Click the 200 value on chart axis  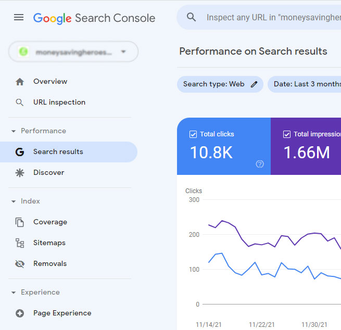click(194, 235)
